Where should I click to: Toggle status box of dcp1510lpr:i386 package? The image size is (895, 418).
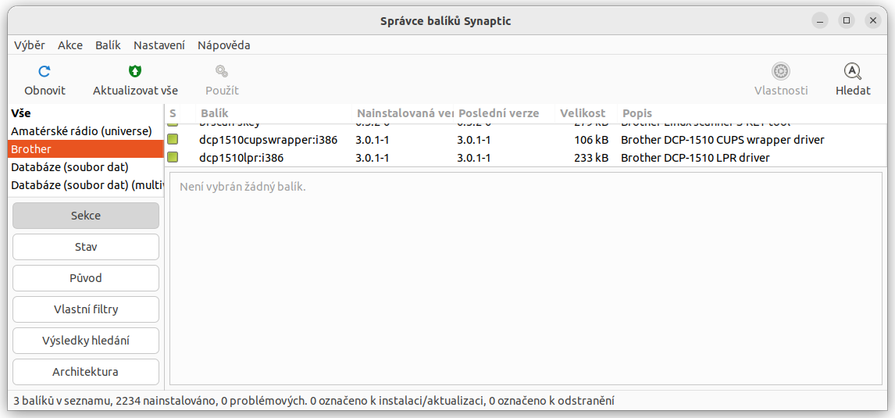(173, 158)
